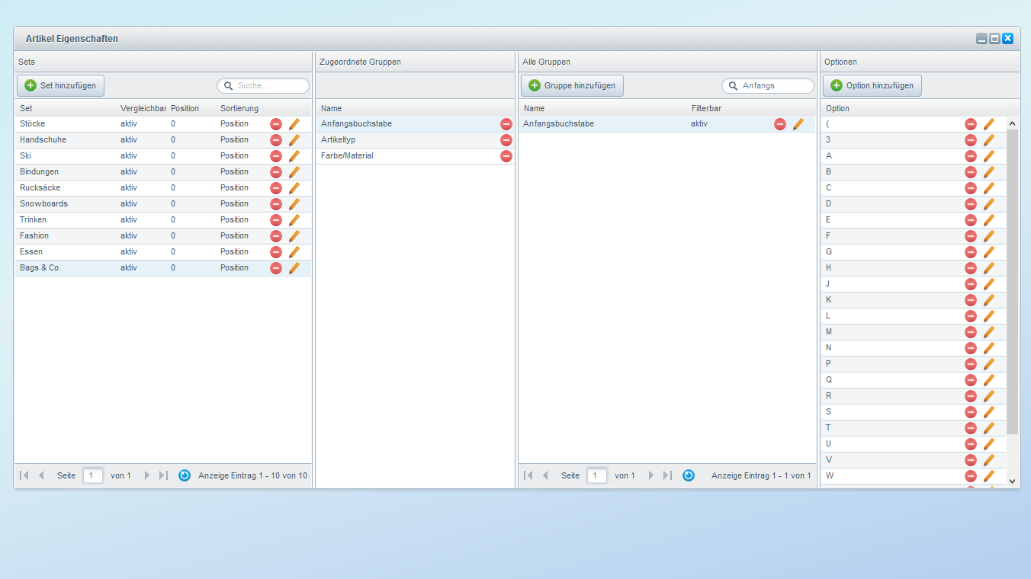
Task: Delete option K
Action: tap(971, 299)
